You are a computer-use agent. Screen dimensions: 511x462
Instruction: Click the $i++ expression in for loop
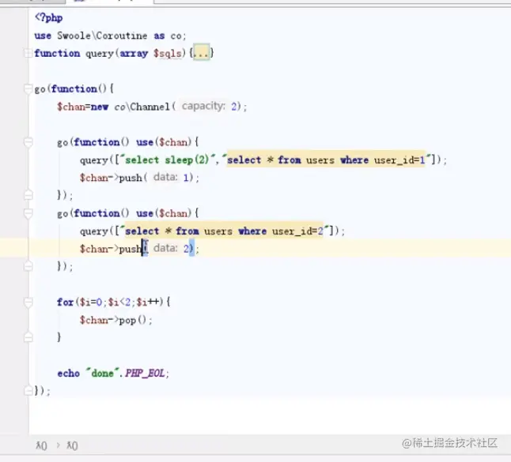coord(147,302)
